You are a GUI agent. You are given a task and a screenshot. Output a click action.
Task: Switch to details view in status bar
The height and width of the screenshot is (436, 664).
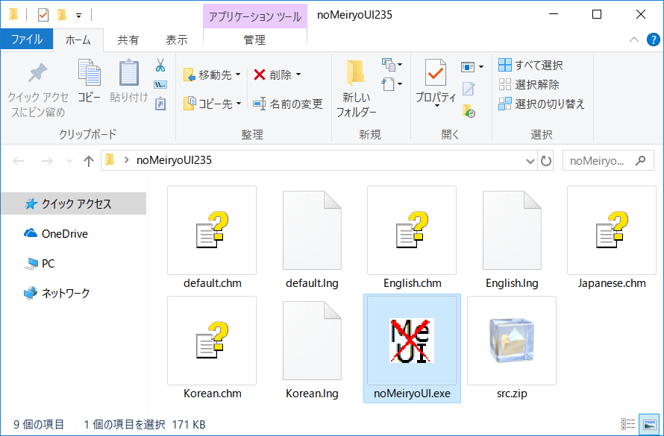click(x=629, y=425)
